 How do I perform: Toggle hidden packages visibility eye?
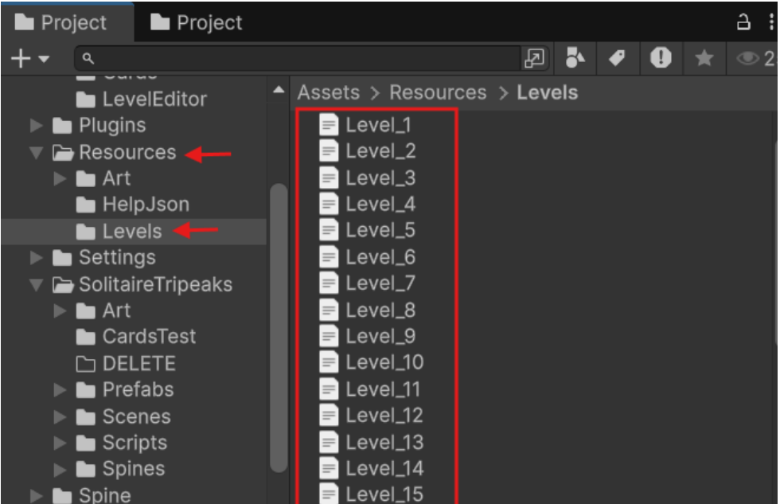pyautogui.click(x=755, y=58)
